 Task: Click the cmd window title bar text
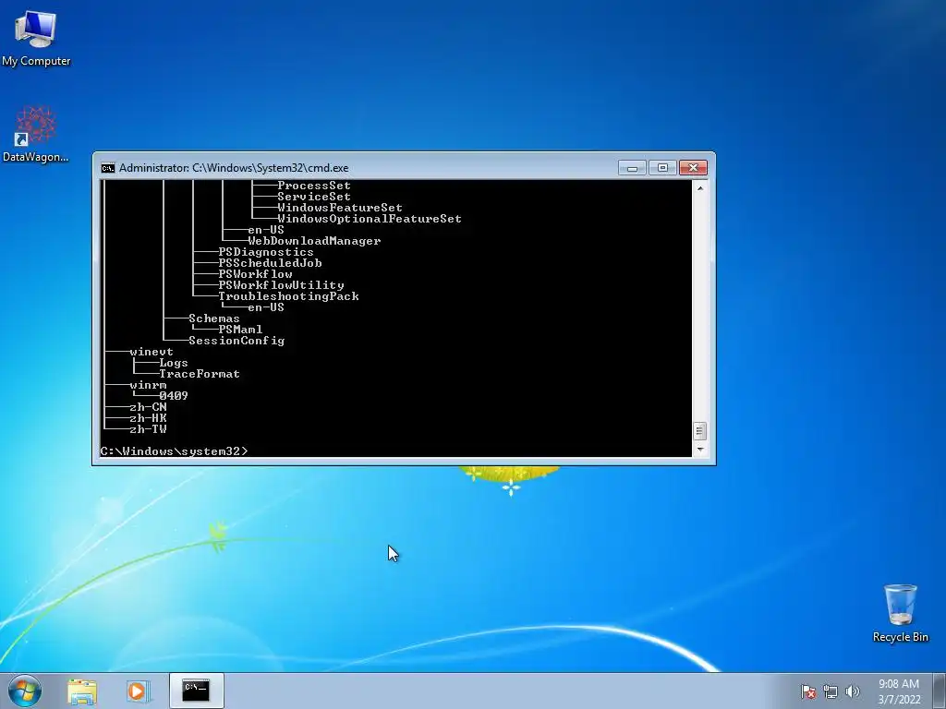(x=234, y=168)
